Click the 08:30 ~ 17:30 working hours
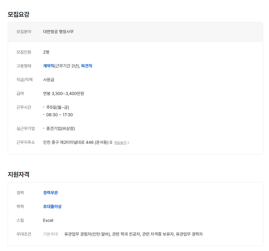269x251 pixels. pyautogui.click(x=60, y=115)
